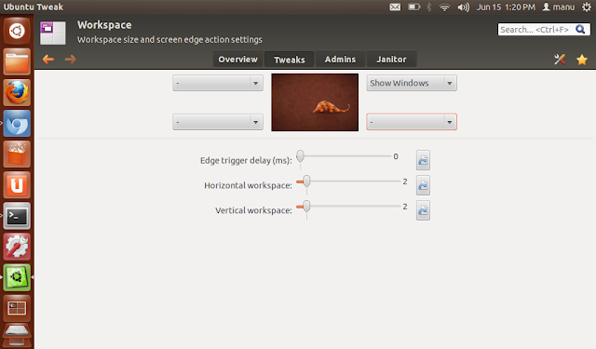Open Ubuntu One launcher icon
This screenshot has width=596, height=349.
(17, 185)
